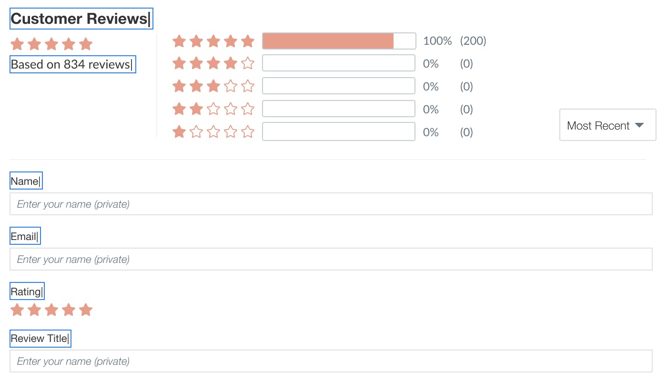Click the overall star rating below Customer Reviews
The width and height of the screenshot is (667, 381).
coord(51,44)
